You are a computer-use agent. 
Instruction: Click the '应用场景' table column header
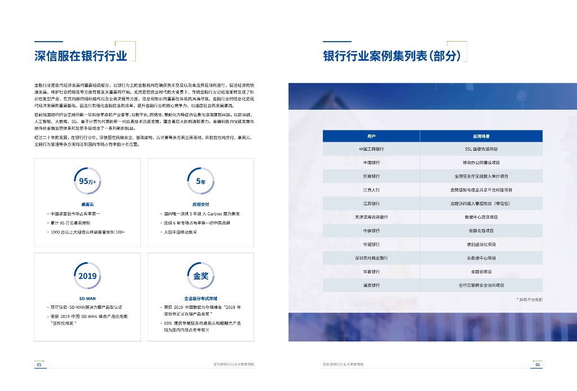481,136
